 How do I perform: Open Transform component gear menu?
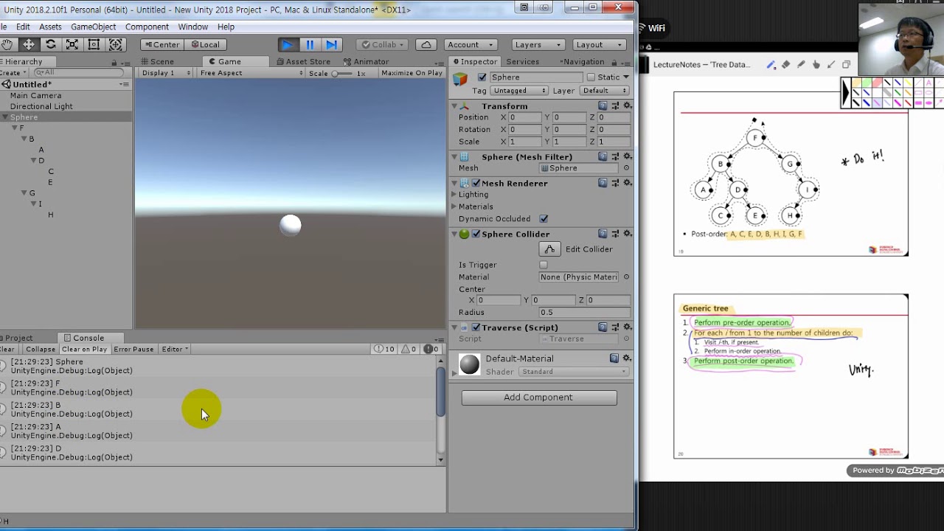tap(628, 106)
